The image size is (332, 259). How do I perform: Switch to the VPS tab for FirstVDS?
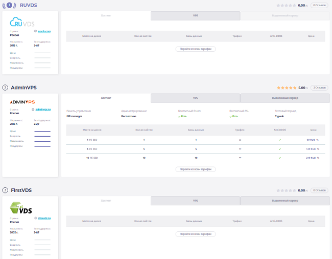(196, 201)
